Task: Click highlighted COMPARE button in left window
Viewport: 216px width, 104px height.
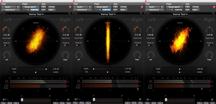Action: click(x=34, y=10)
